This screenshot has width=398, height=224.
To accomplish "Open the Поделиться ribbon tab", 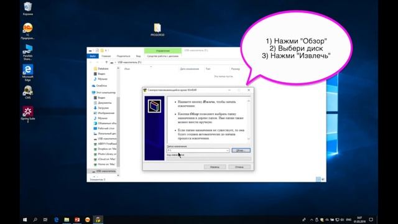I will [124, 56].
